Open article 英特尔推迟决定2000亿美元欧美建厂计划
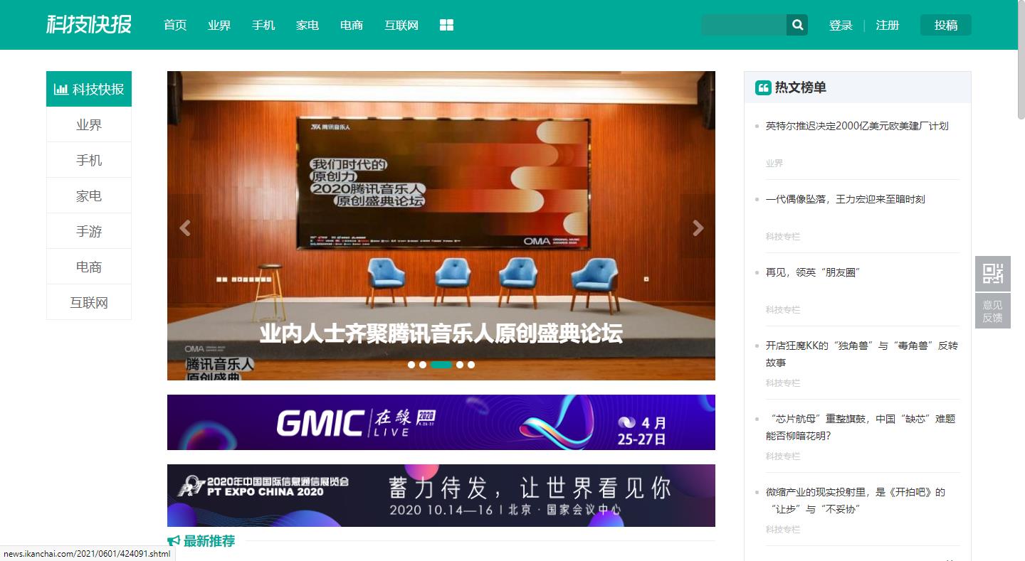Viewport: 1025px width, 561px height. tap(857, 126)
